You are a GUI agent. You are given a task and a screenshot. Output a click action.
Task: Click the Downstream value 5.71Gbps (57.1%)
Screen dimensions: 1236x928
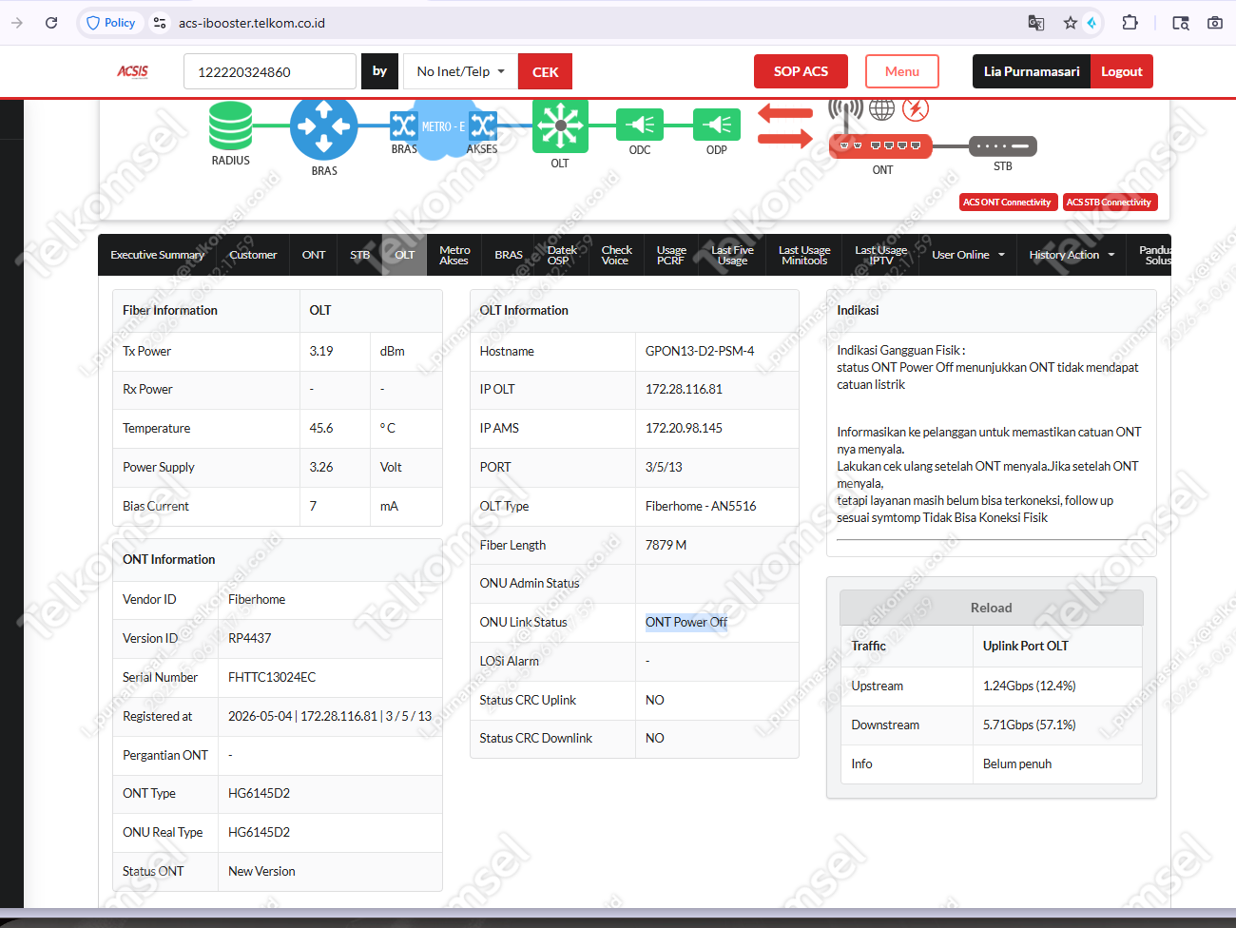point(1030,725)
